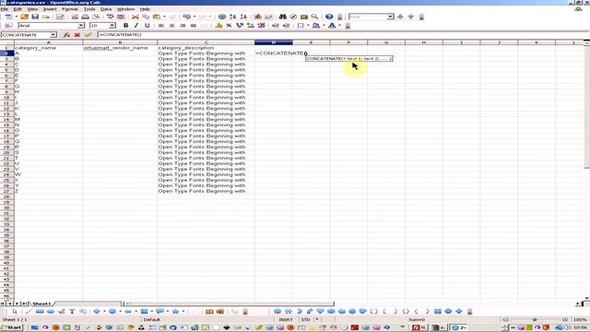Open the Gallery icon
This screenshot has height=332, width=590.
click(x=304, y=17)
